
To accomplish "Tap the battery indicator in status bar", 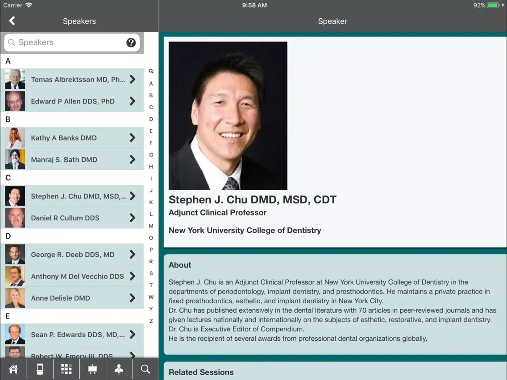I will click(x=494, y=5).
